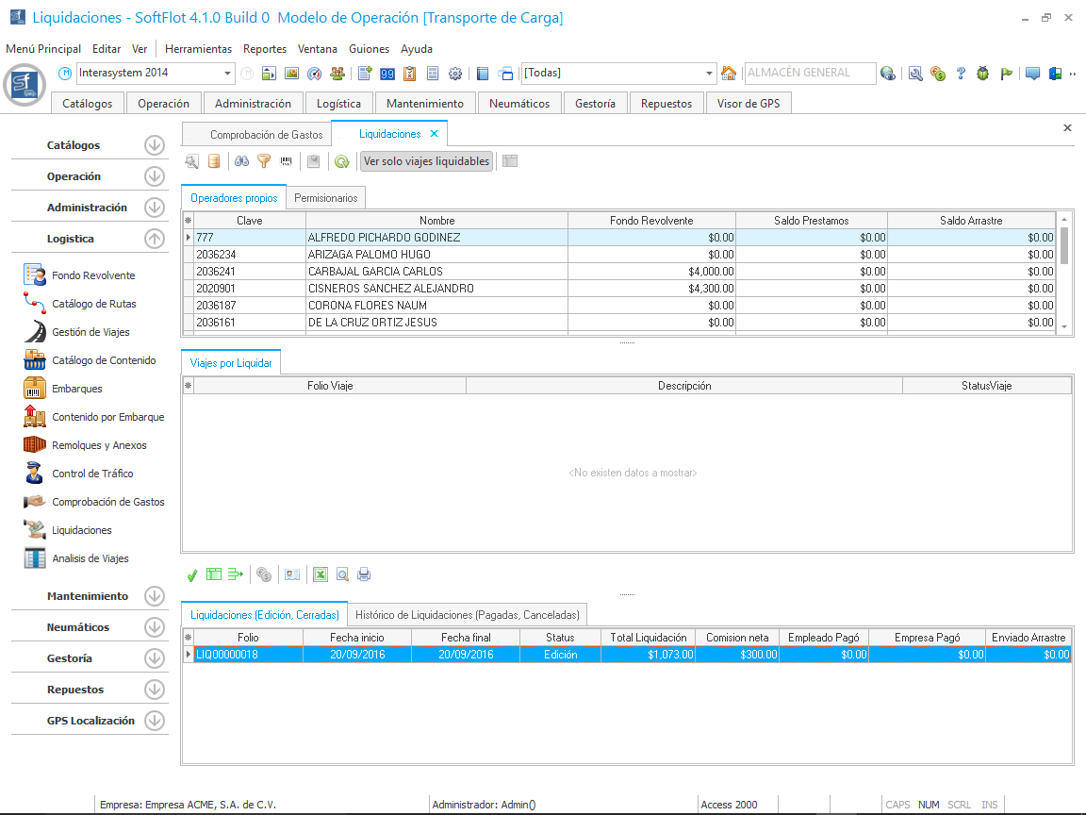Switch to Histórico de Liquidaciones tab
Image resolution: width=1086 pixels, height=815 pixels.
pyautogui.click(x=467, y=615)
